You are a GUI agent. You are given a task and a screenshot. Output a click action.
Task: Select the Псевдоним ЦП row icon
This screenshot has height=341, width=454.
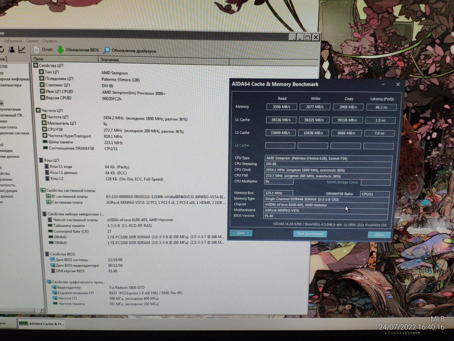42,78
